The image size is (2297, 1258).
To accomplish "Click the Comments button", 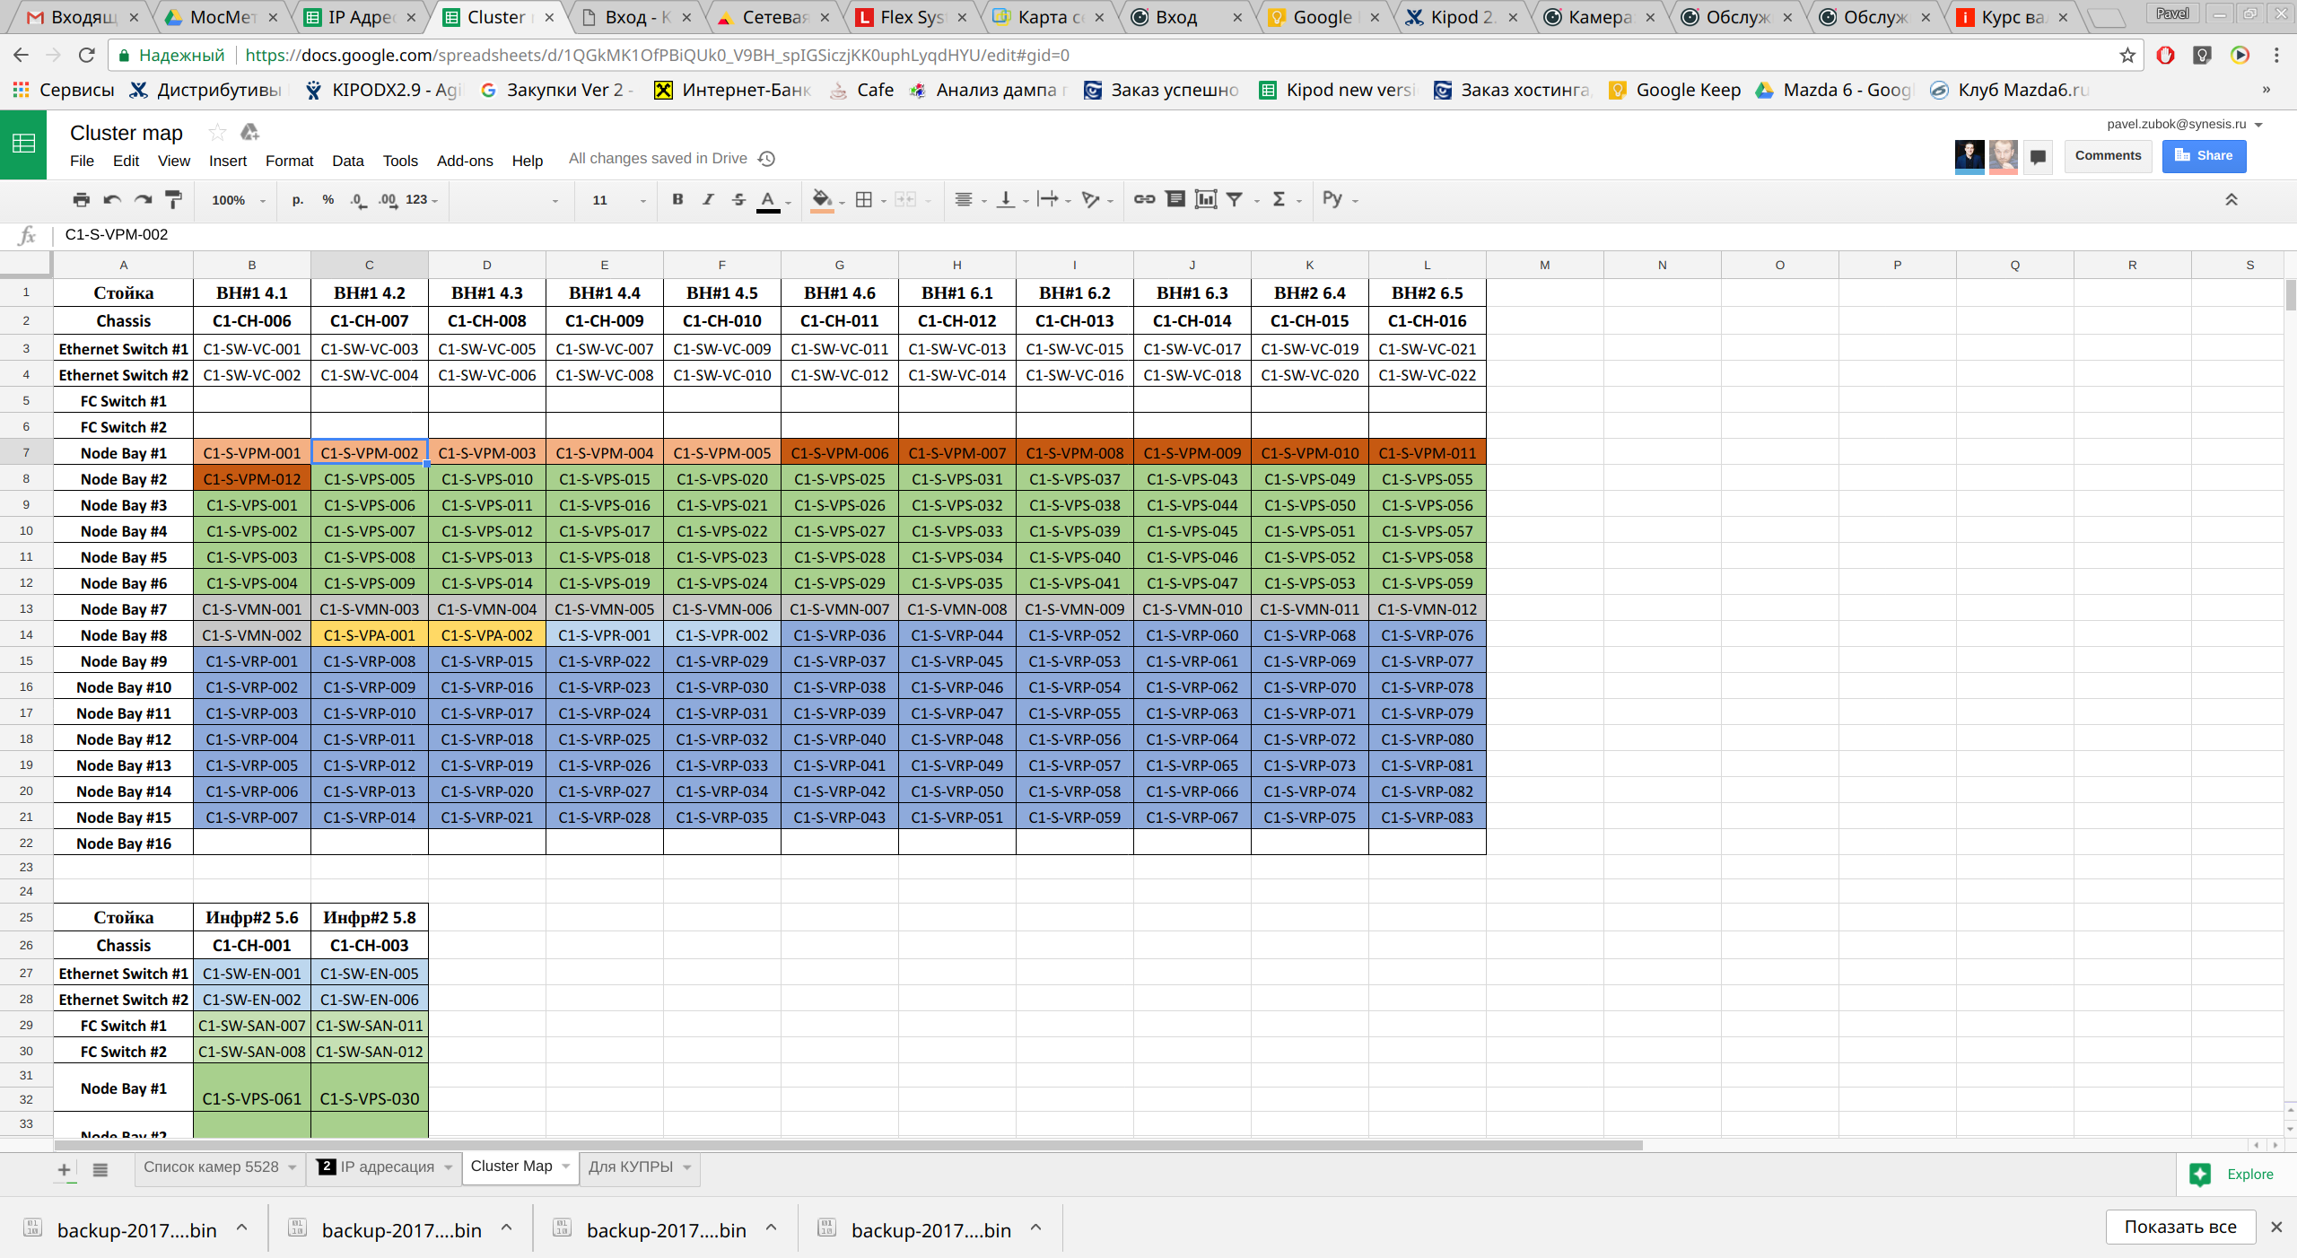I will 2108,155.
